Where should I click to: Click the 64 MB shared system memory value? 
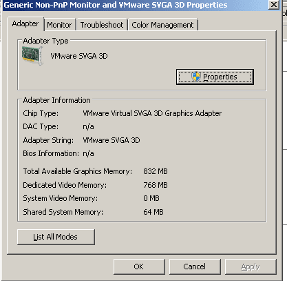pos(153,212)
